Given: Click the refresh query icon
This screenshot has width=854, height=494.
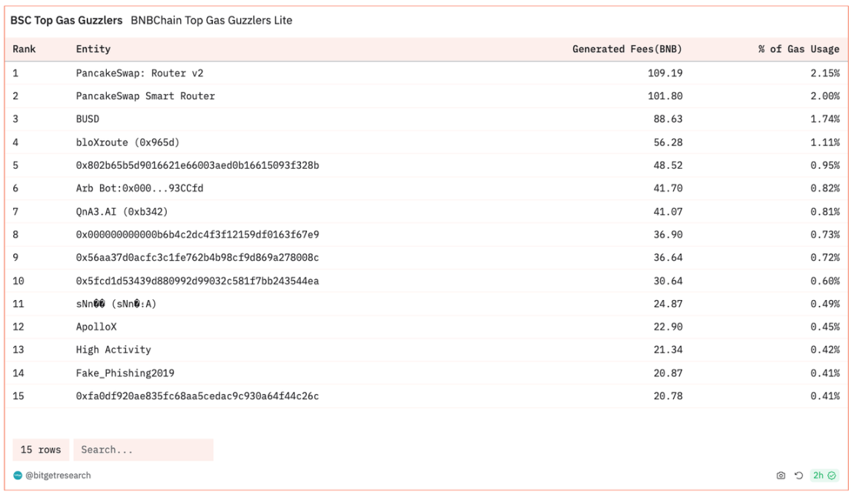Looking at the screenshot, I should tap(798, 475).
